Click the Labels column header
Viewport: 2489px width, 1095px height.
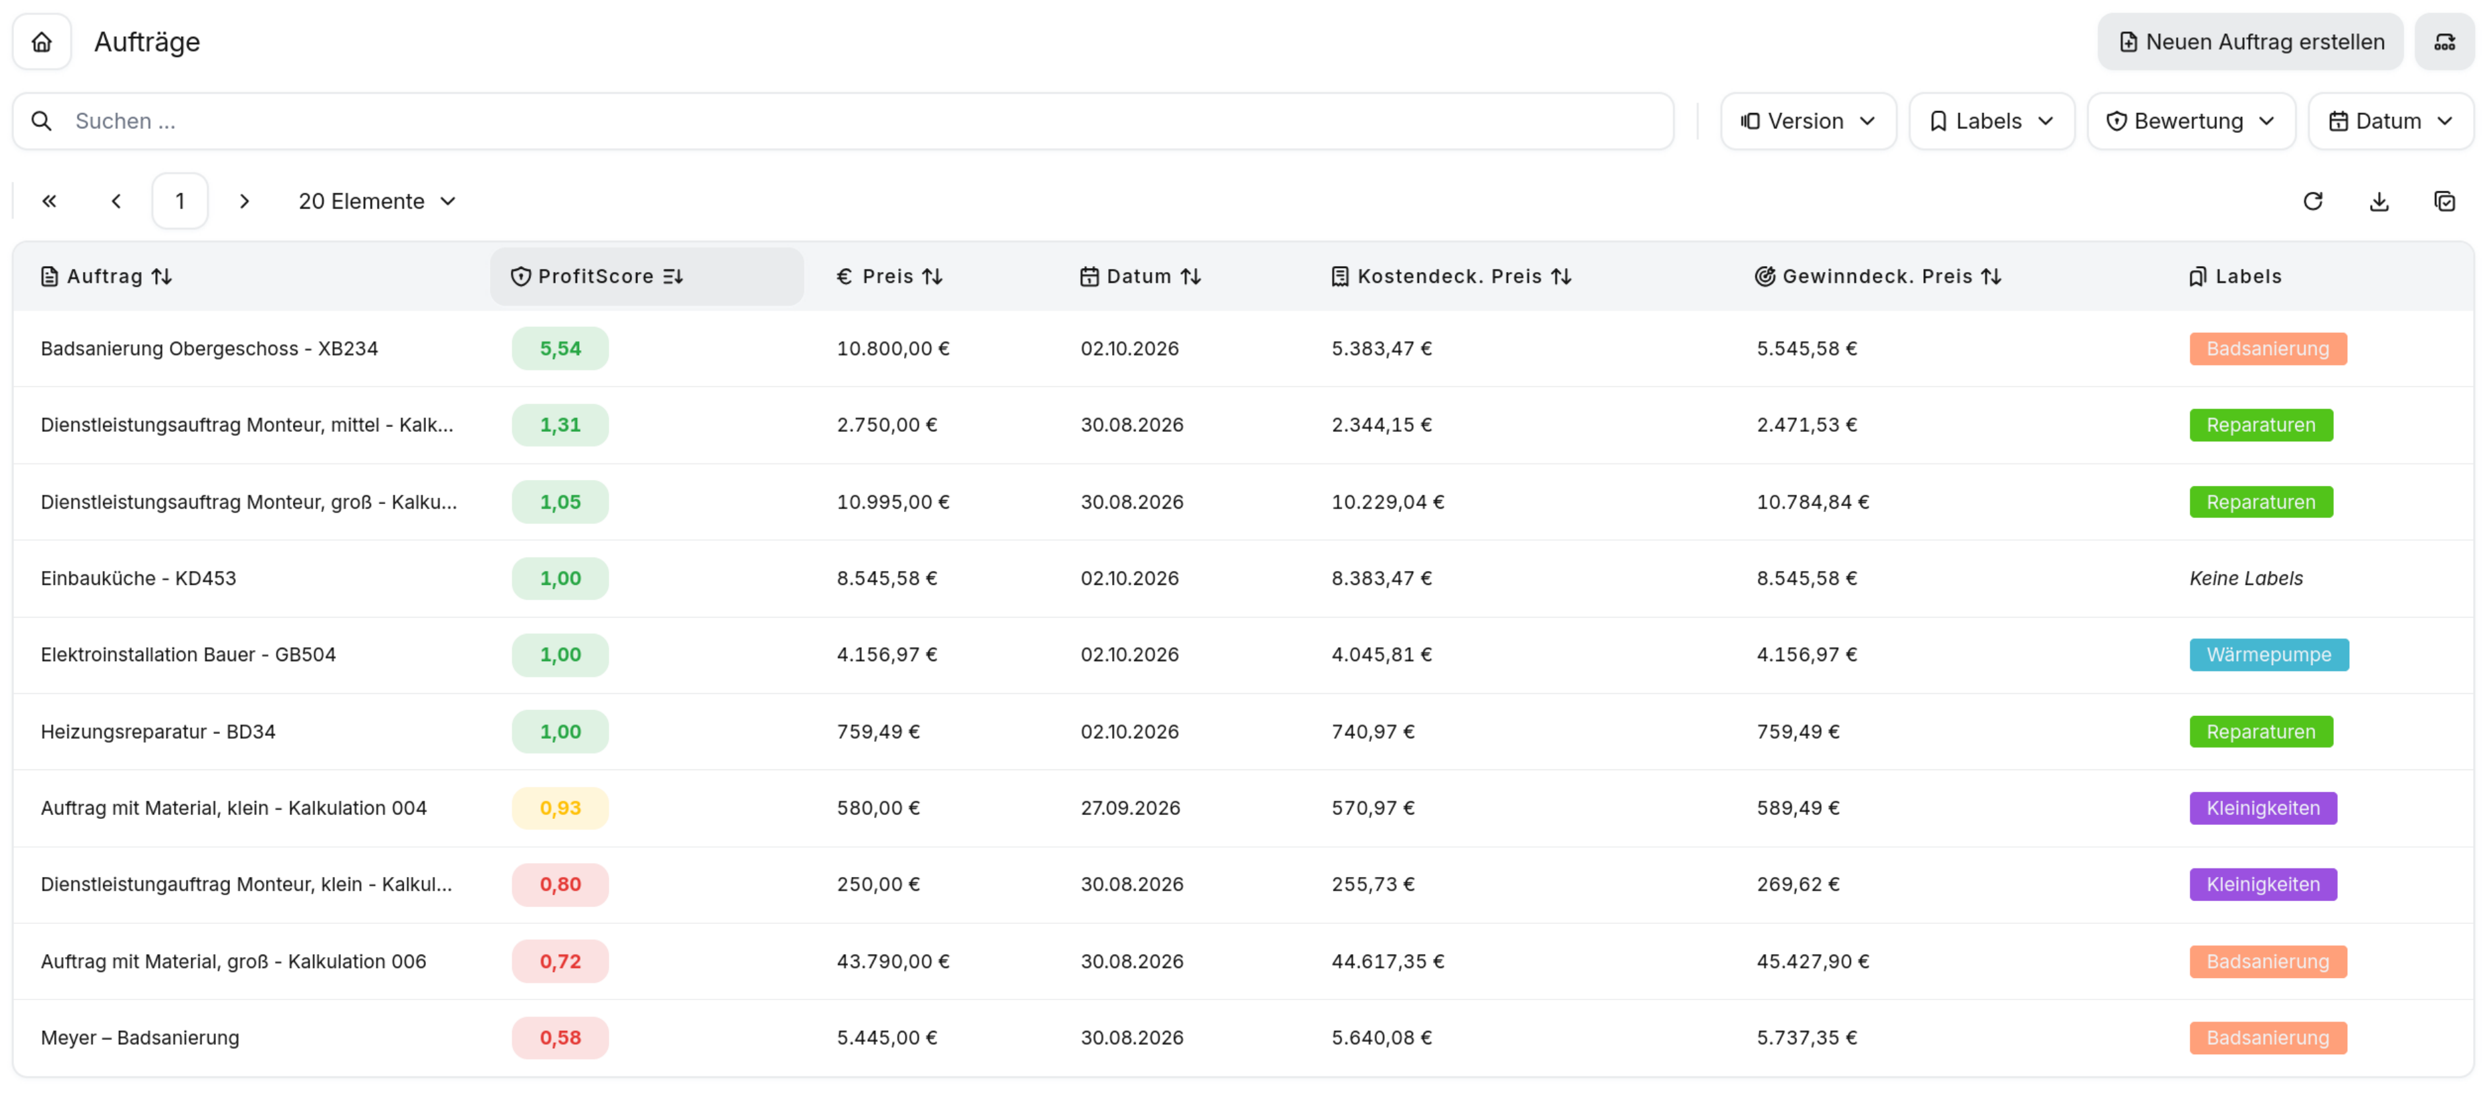pos(2236,276)
